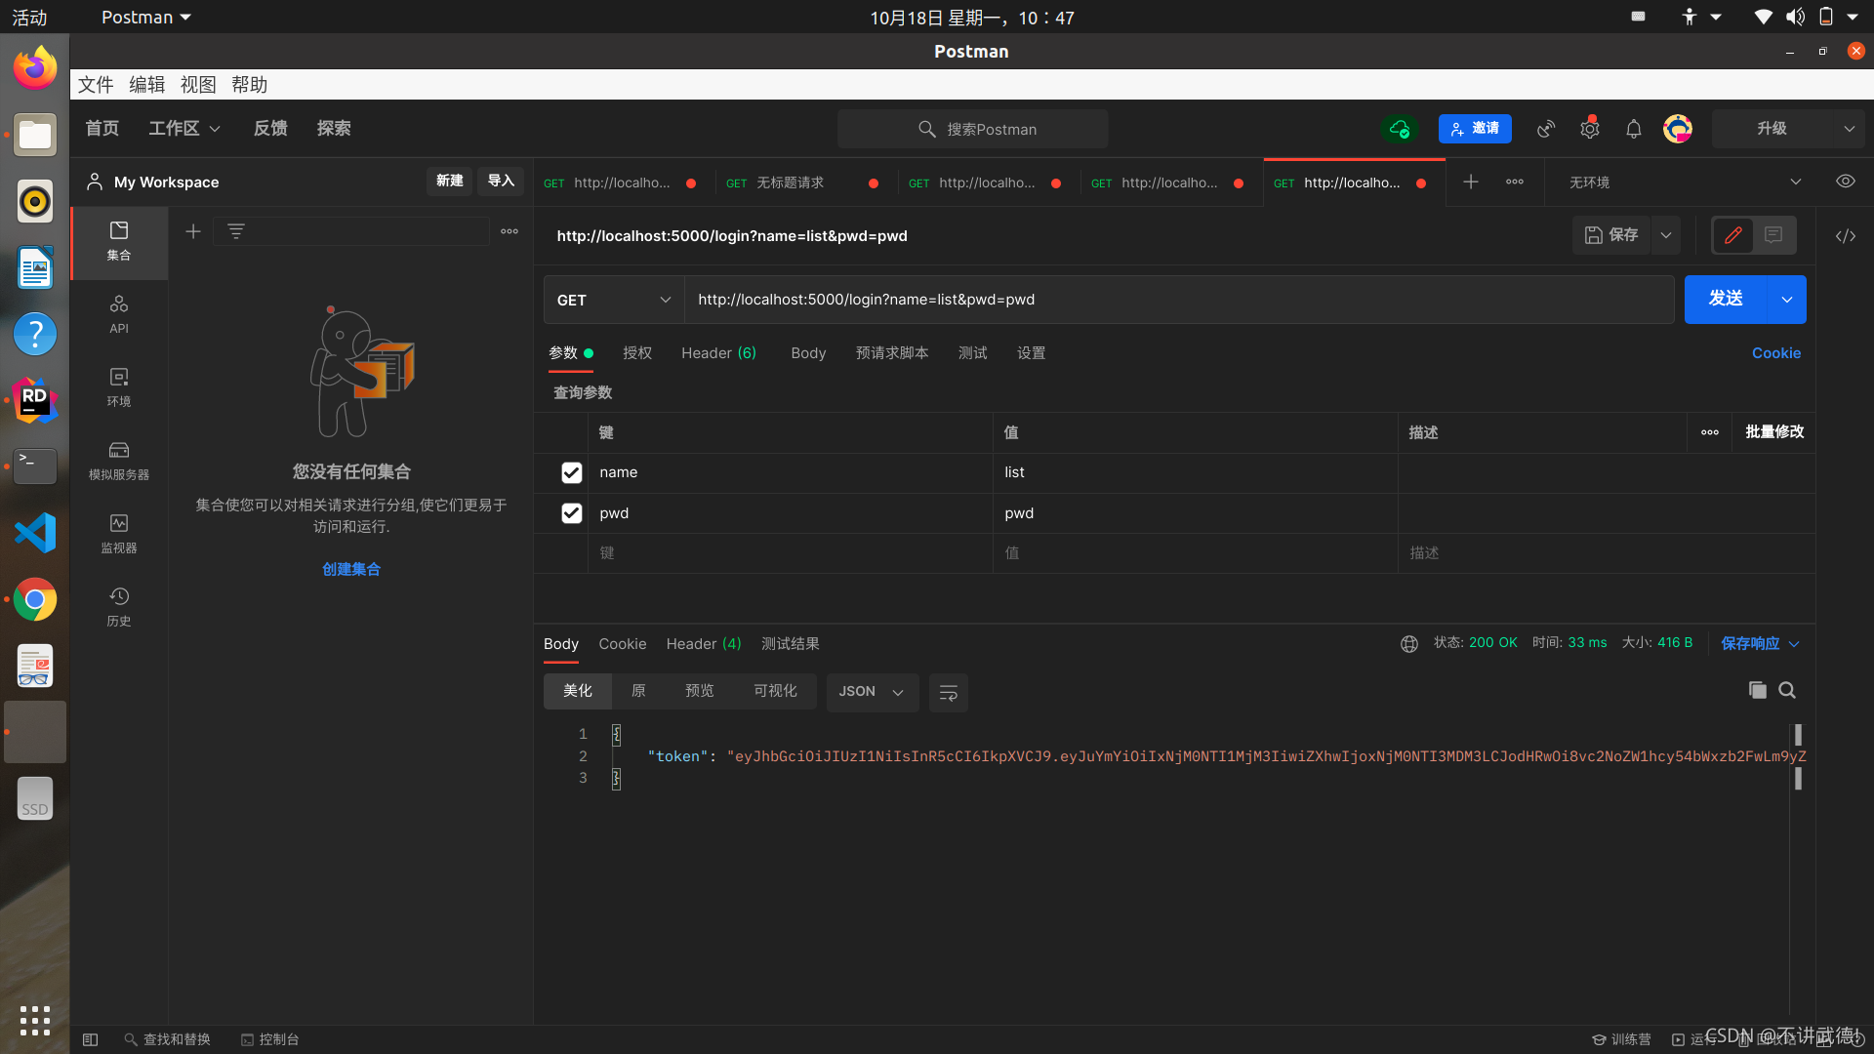Search the response with the magnifier icon
Screen dimensions: 1874x1054
1787,690
